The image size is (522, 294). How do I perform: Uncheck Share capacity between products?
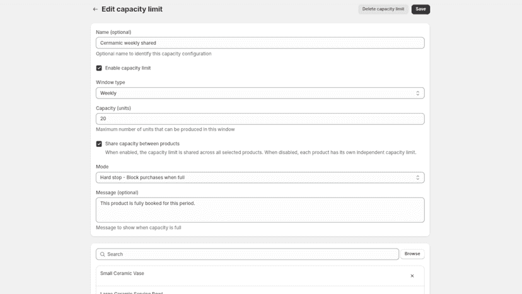click(x=99, y=144)
